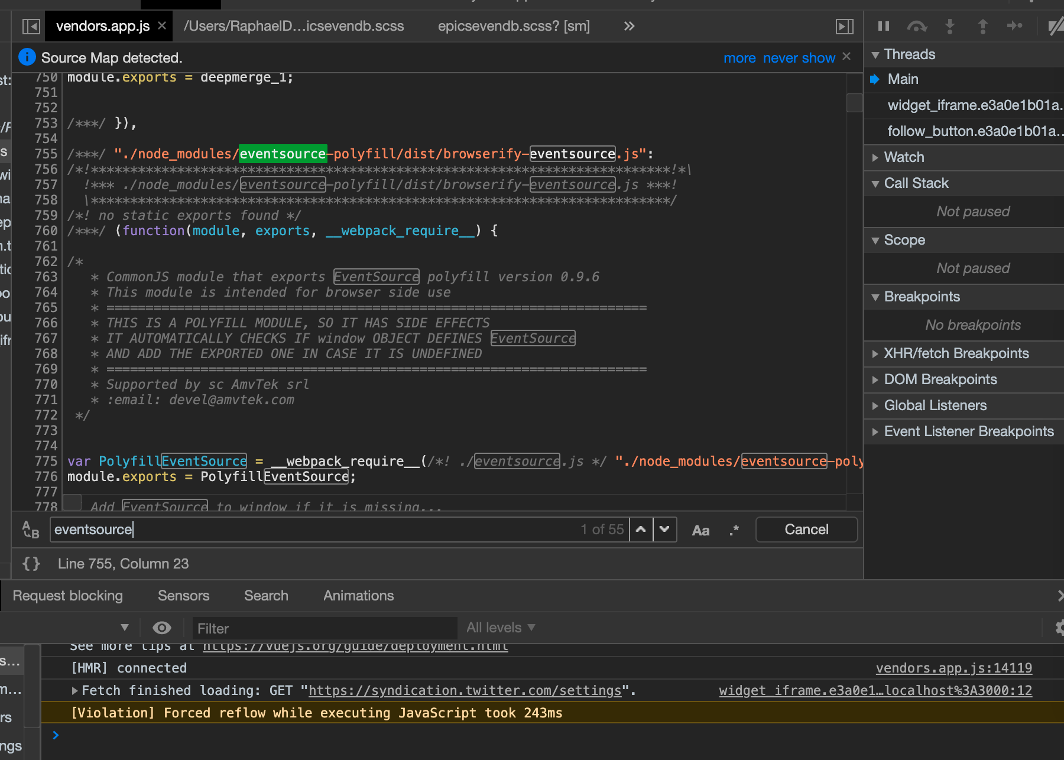Open console context dropdown arrow
Screen dimensions: 1064x760
[125, 628]
